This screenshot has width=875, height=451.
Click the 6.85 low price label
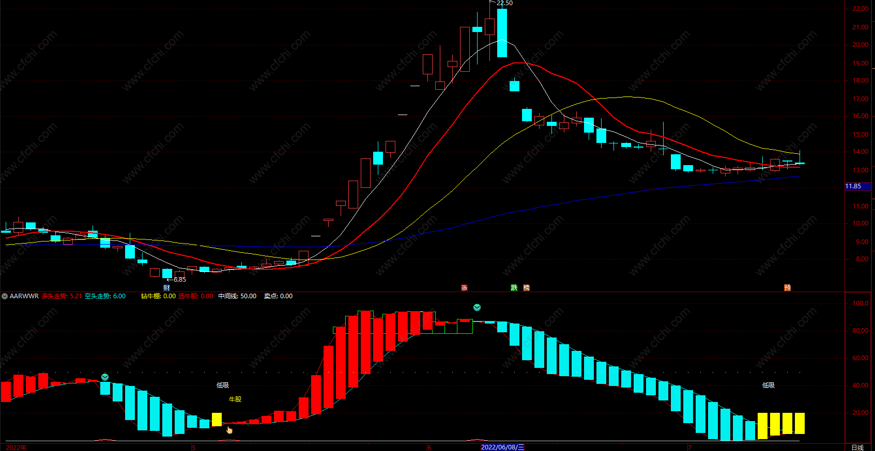(x=180, y=280)
